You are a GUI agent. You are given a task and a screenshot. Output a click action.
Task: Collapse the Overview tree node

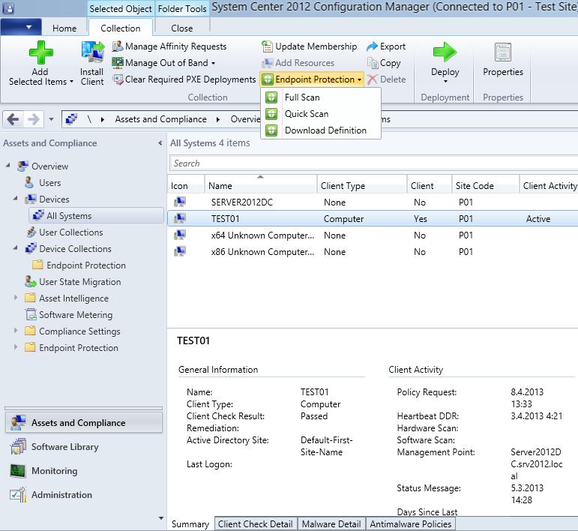[x=8, y=166]
